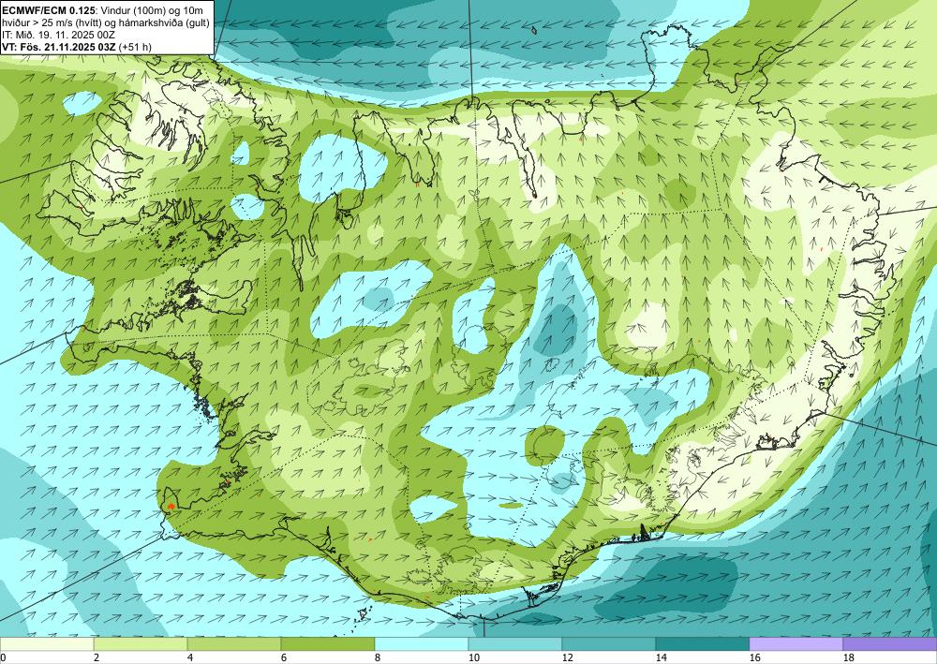937x664 pixels.
Task: Click the legend scale label "18"
Action: 849,658
